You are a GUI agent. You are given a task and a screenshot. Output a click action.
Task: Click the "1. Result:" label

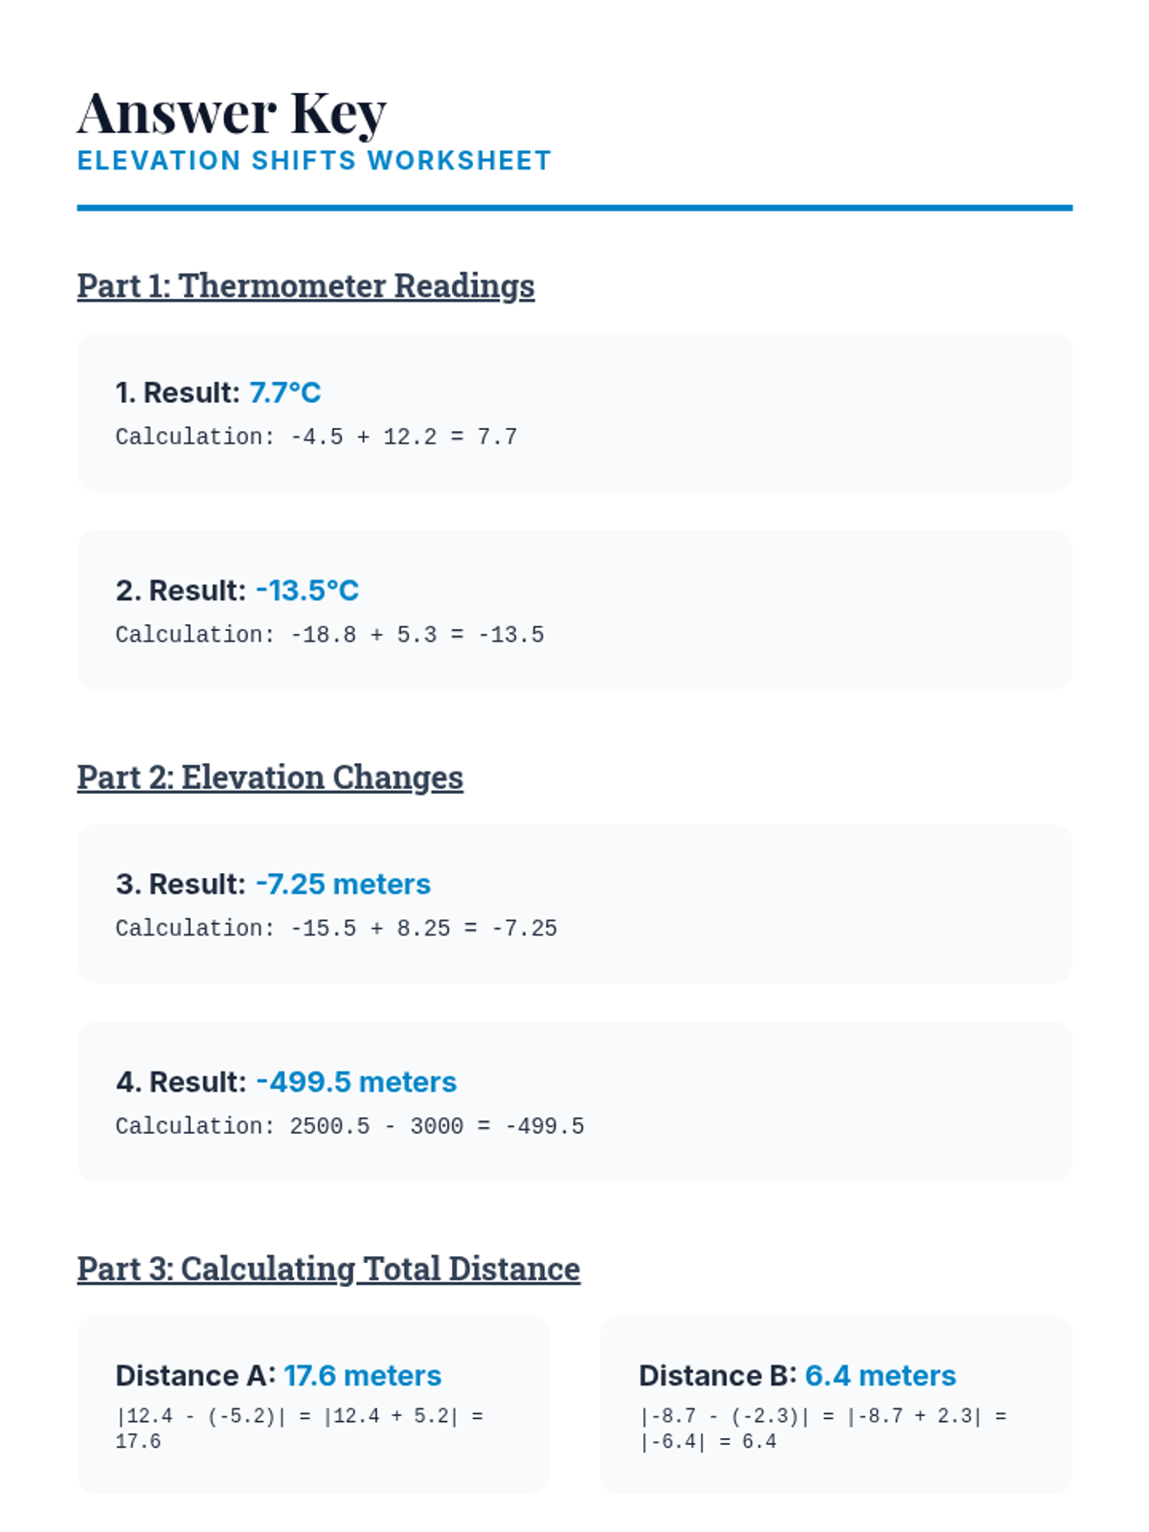point(177,393)
